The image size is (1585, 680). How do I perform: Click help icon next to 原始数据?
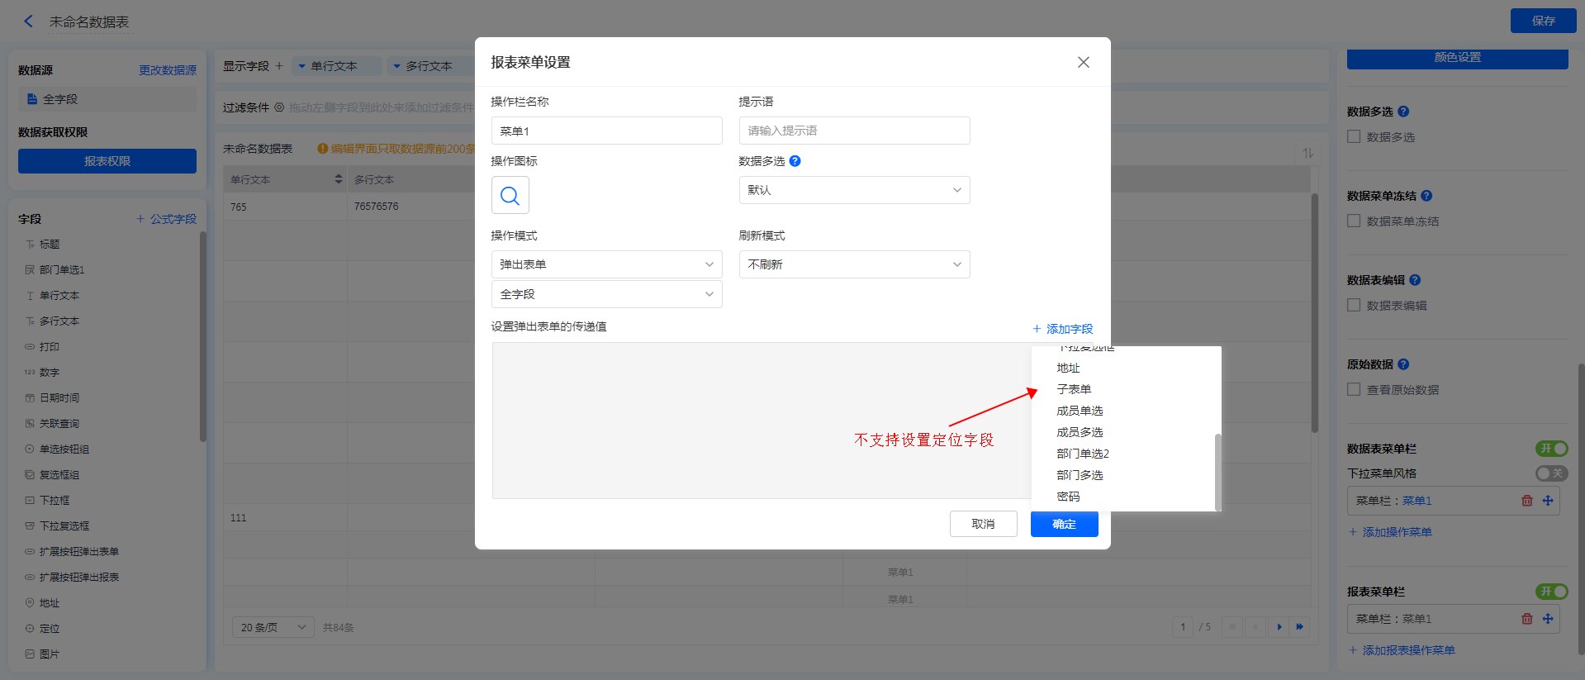coord(1403,364)
